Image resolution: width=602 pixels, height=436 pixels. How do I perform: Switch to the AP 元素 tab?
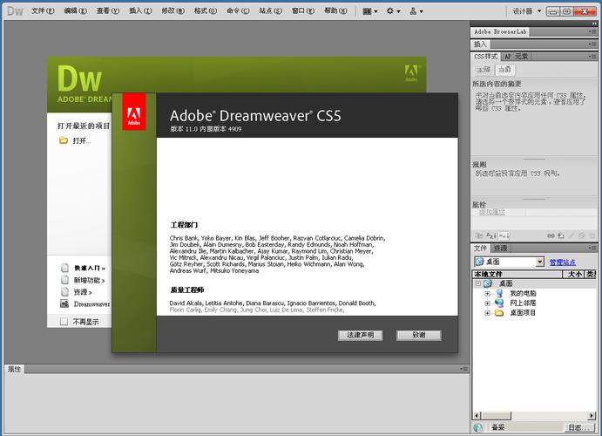[516, 57]
